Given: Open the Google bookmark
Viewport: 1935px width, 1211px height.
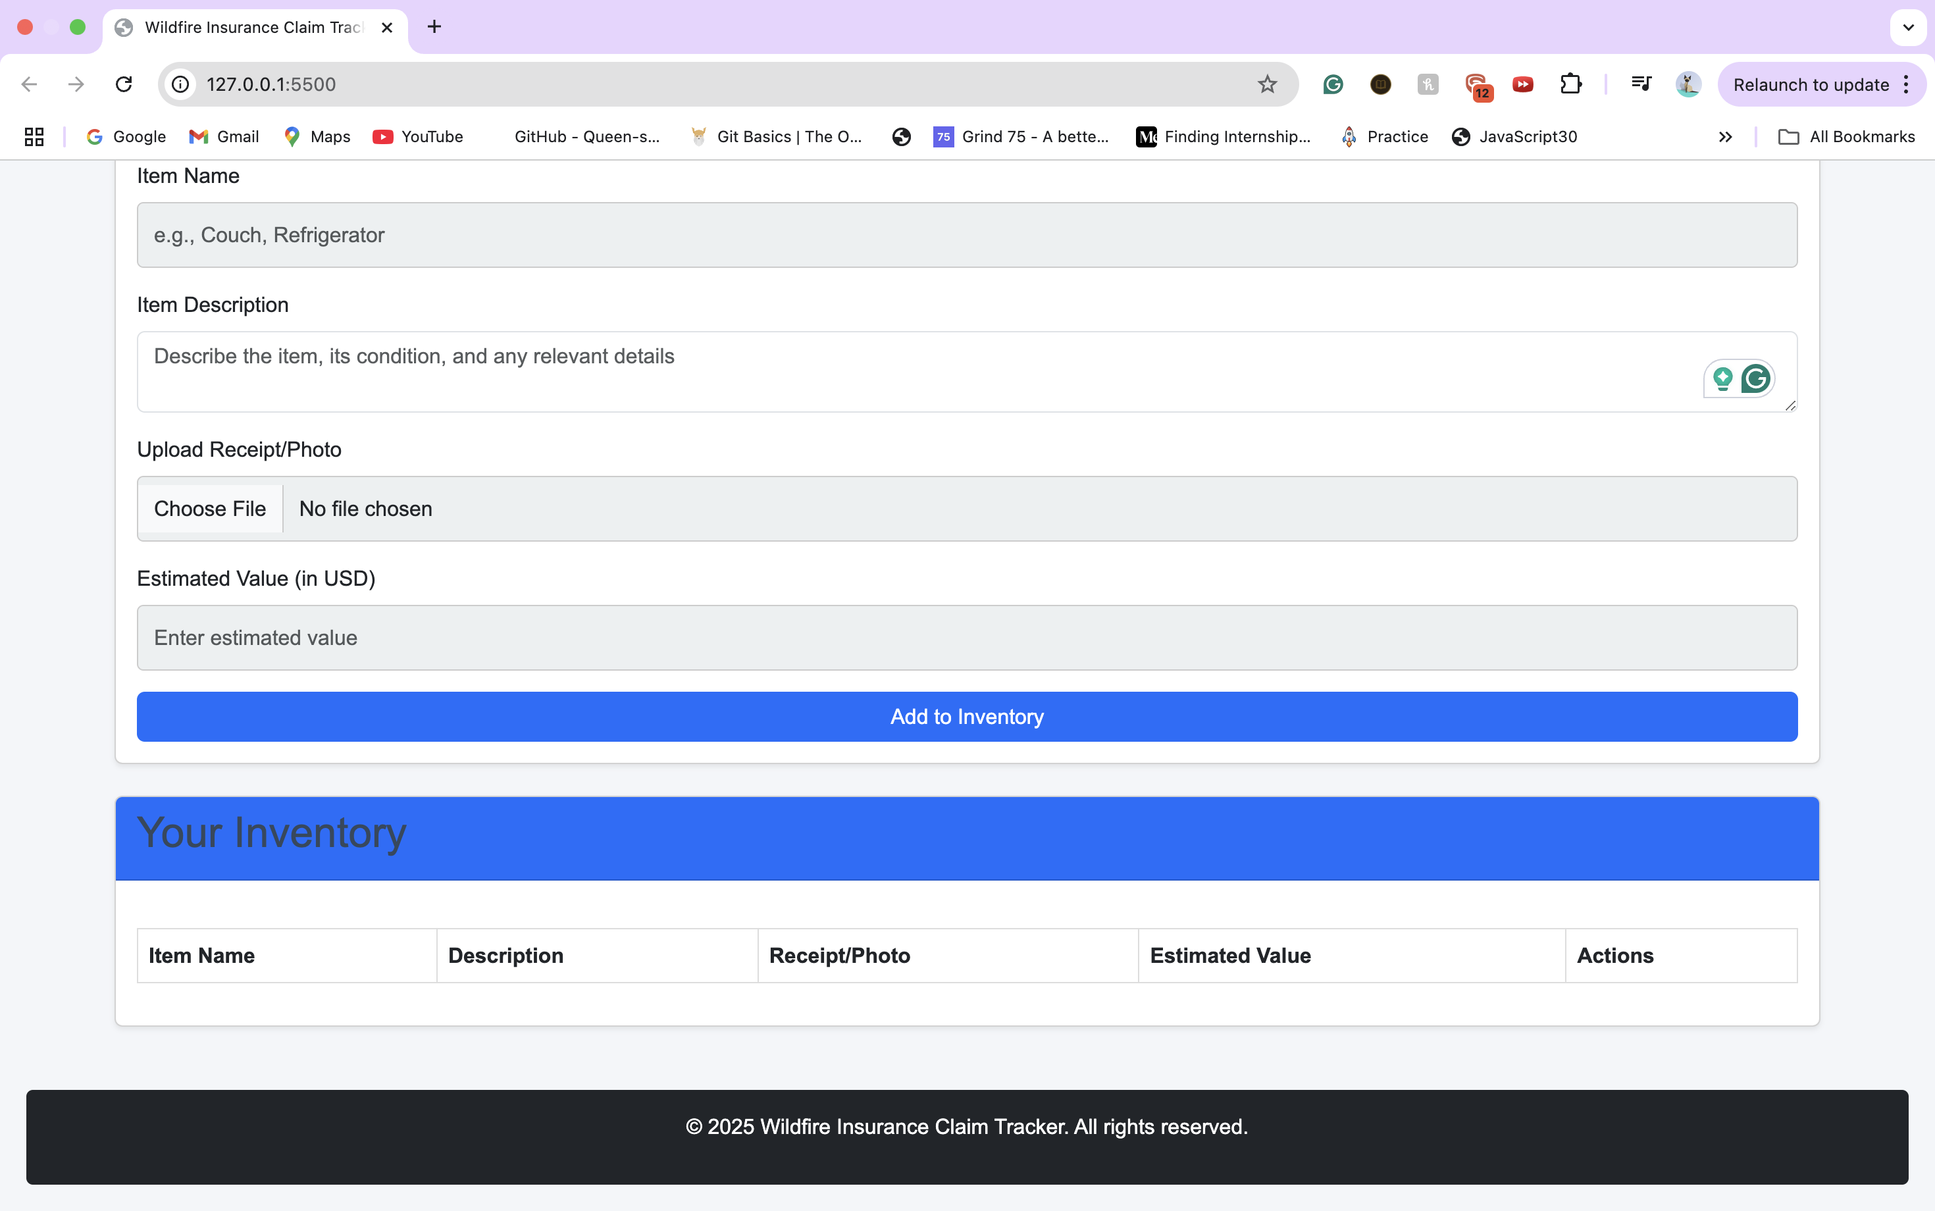Looking at the screenshot, I should pos(126,136).
